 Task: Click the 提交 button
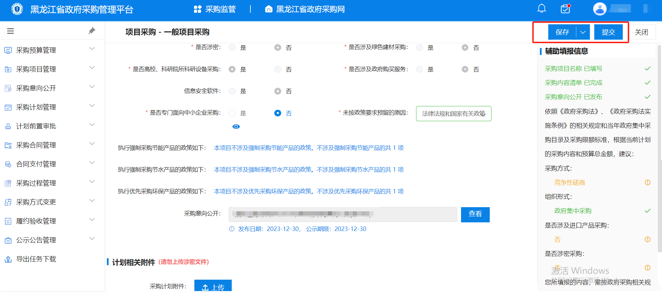608,32
